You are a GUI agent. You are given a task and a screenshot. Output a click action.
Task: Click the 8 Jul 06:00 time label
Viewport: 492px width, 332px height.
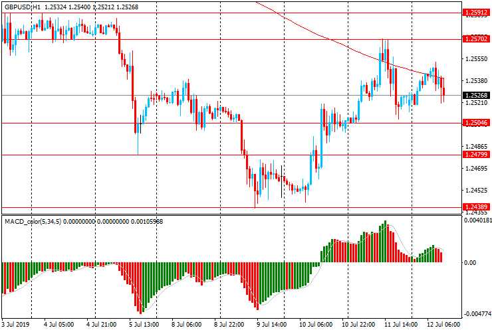pos(186,324)
